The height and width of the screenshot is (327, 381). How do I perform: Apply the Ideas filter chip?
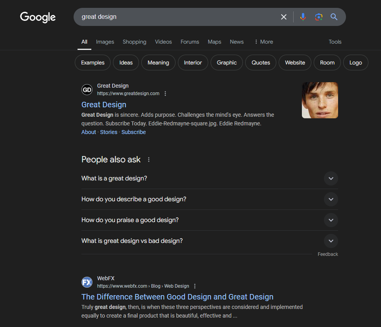point(126,62)
